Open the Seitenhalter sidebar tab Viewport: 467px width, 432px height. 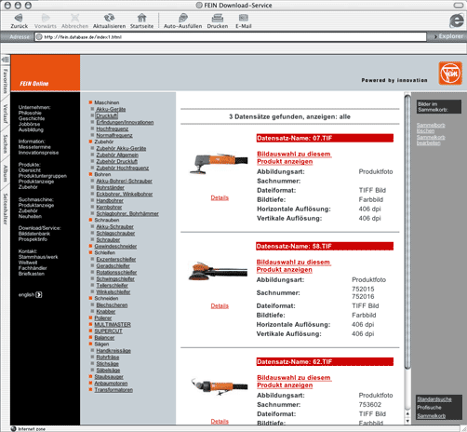tap(6, 209)
